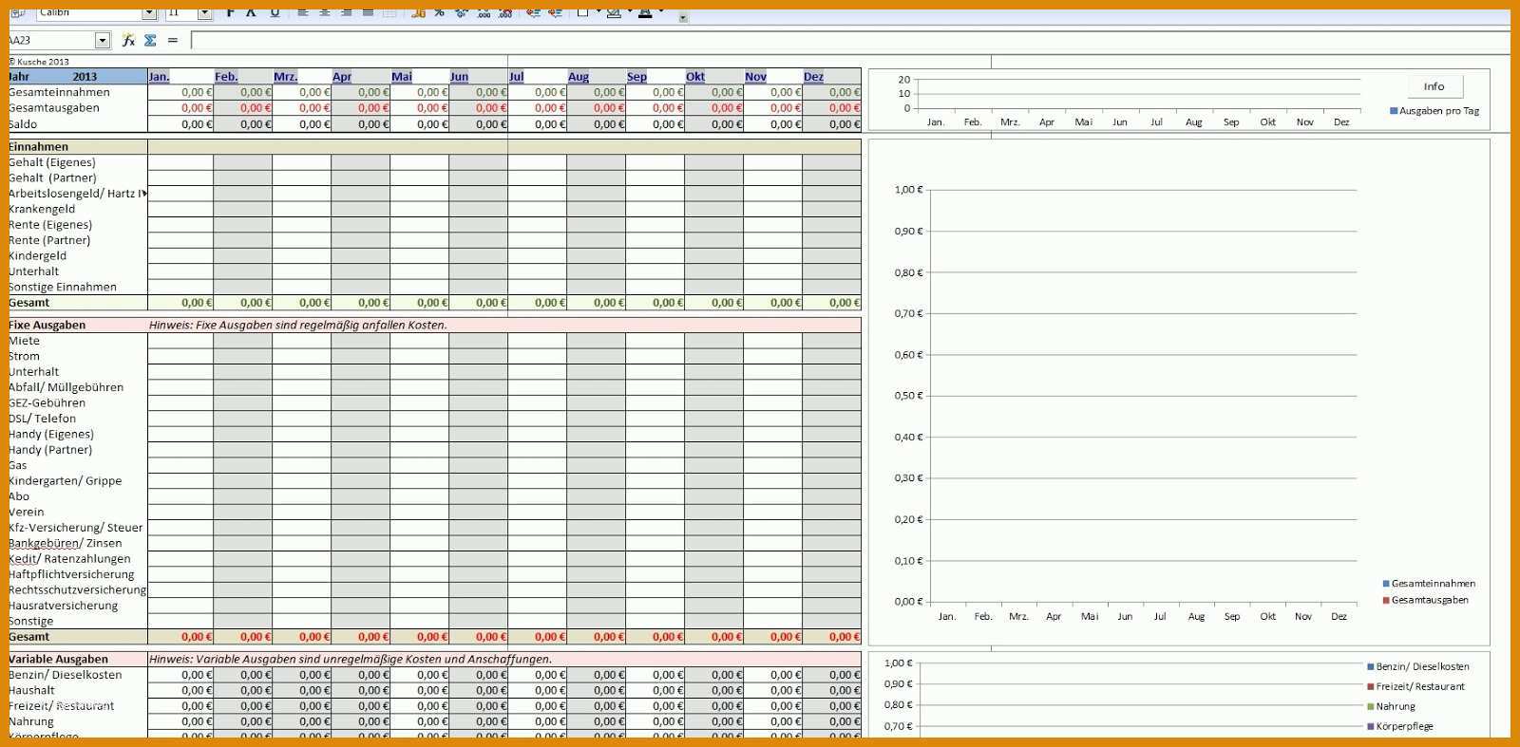Select the 'DSL/ Telefon' row label
The image size is (1520, 747).
[x=43, y=419]
